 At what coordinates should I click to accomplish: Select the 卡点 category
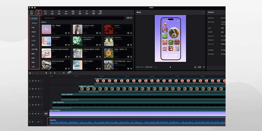click(33, 36)
